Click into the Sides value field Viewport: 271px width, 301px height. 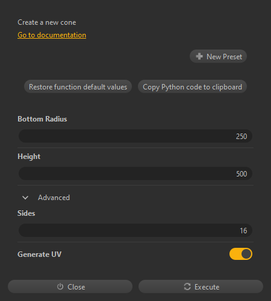135,230
